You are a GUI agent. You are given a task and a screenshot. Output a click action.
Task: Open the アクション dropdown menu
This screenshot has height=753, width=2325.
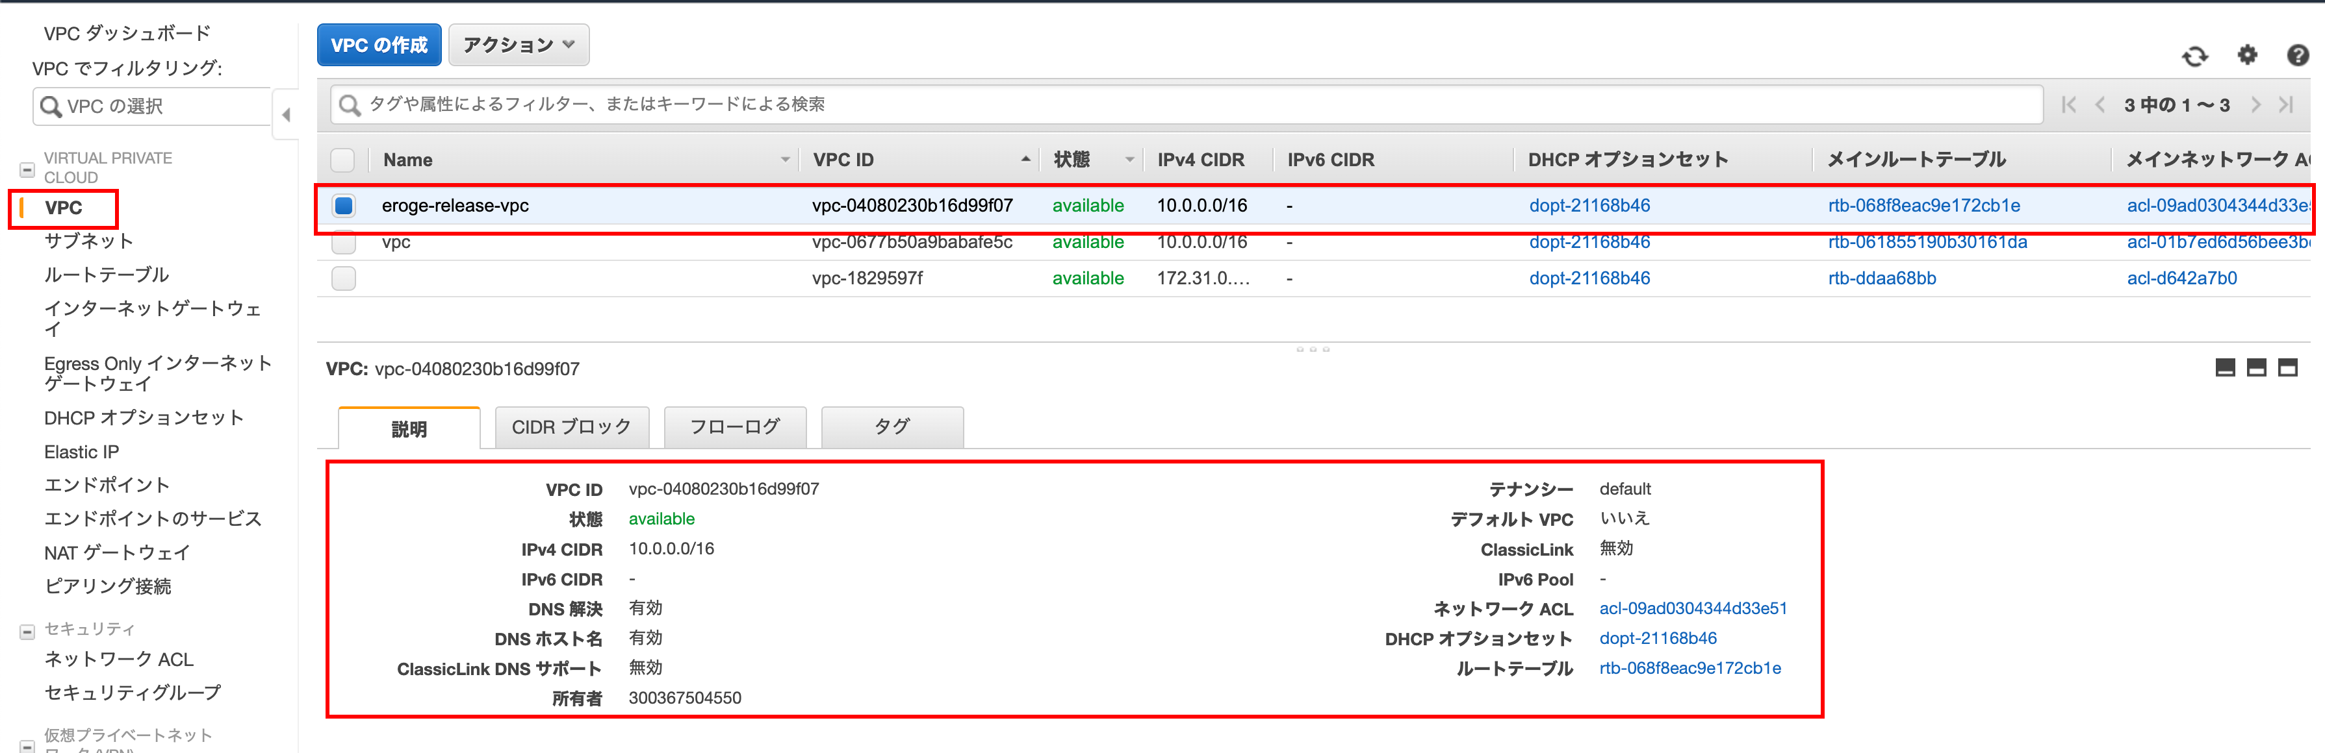(x=518, y=45)
